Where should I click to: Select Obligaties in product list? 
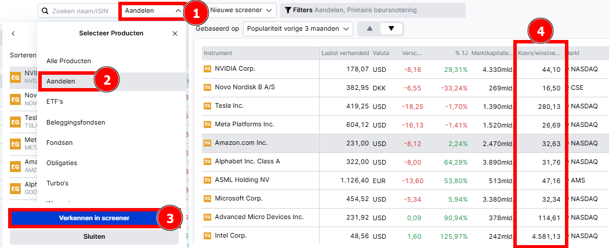61,163
